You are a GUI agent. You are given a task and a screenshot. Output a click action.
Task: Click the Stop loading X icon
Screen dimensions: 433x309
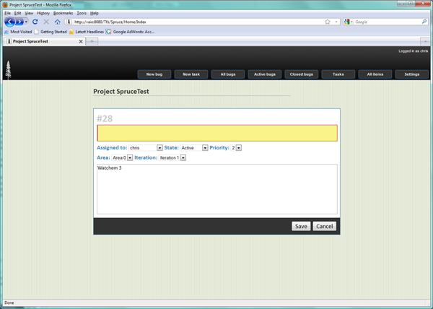pyautogui.click(x=46, y=22)
